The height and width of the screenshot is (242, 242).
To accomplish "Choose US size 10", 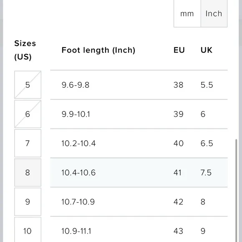I will pos(28,230).
